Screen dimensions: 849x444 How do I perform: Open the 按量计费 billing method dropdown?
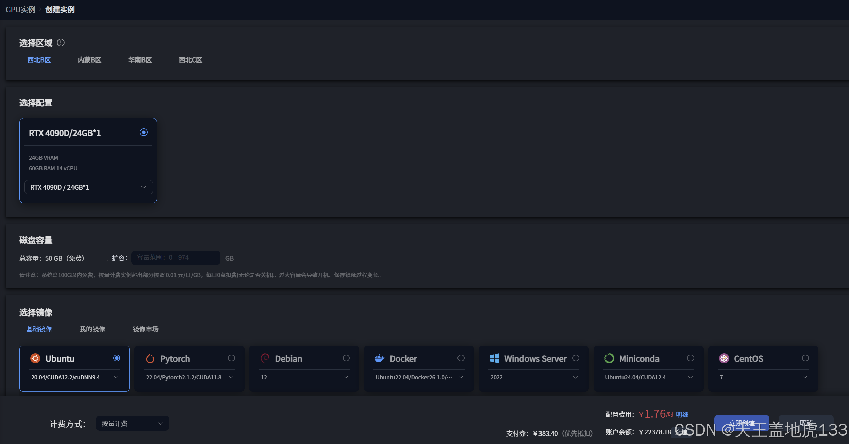pyautogui.click(x=132, y=424)
